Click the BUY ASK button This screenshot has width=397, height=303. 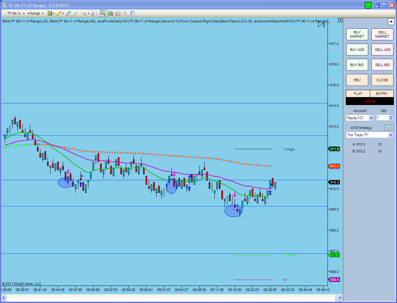tap(357, 50)
